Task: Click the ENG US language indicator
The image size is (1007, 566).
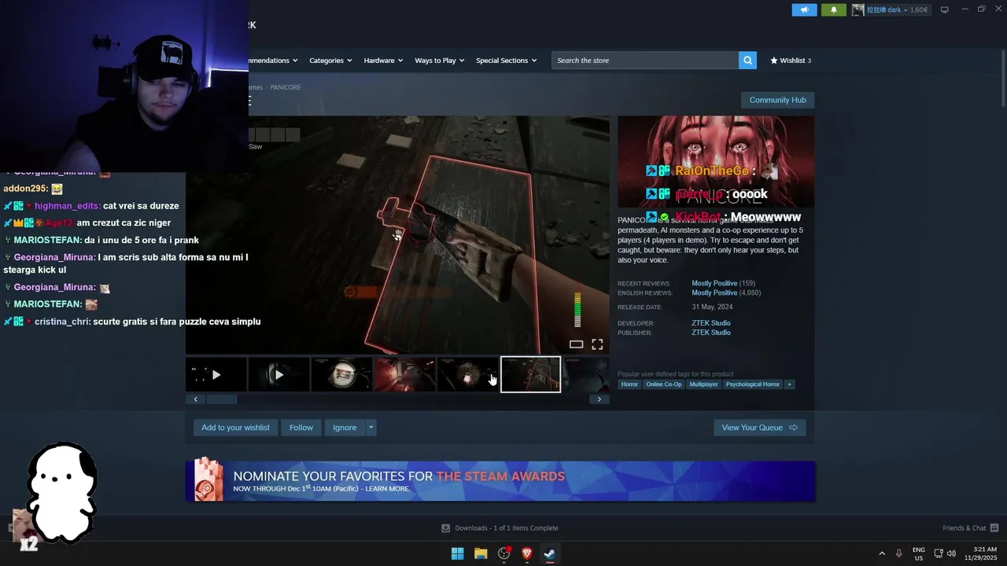Action: click(919, 553)
